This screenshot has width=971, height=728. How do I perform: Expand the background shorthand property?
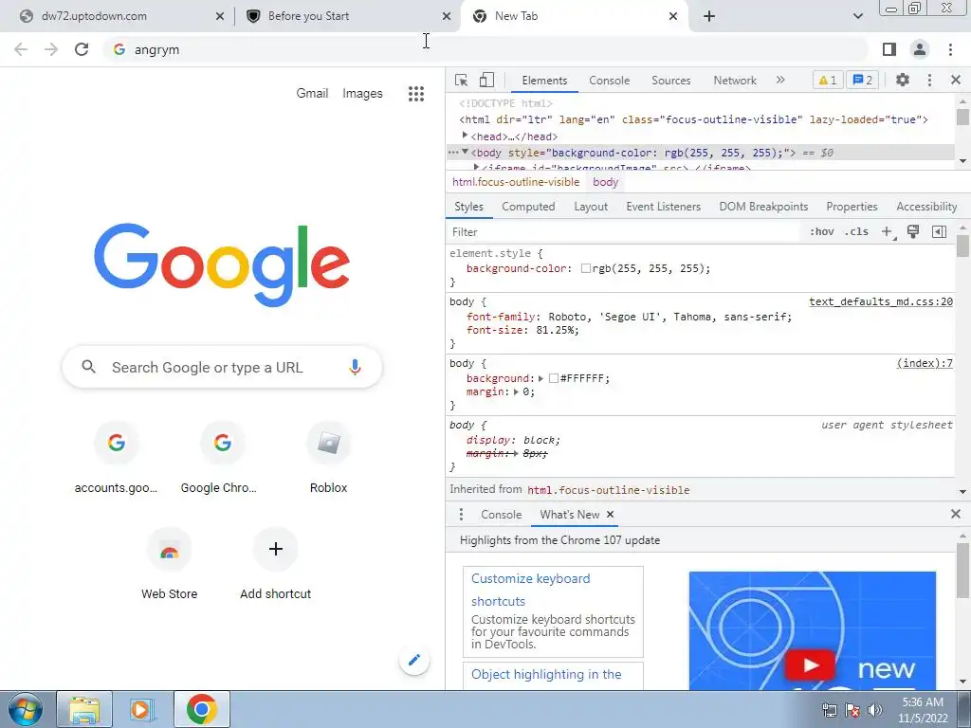(x=540, y=378)
